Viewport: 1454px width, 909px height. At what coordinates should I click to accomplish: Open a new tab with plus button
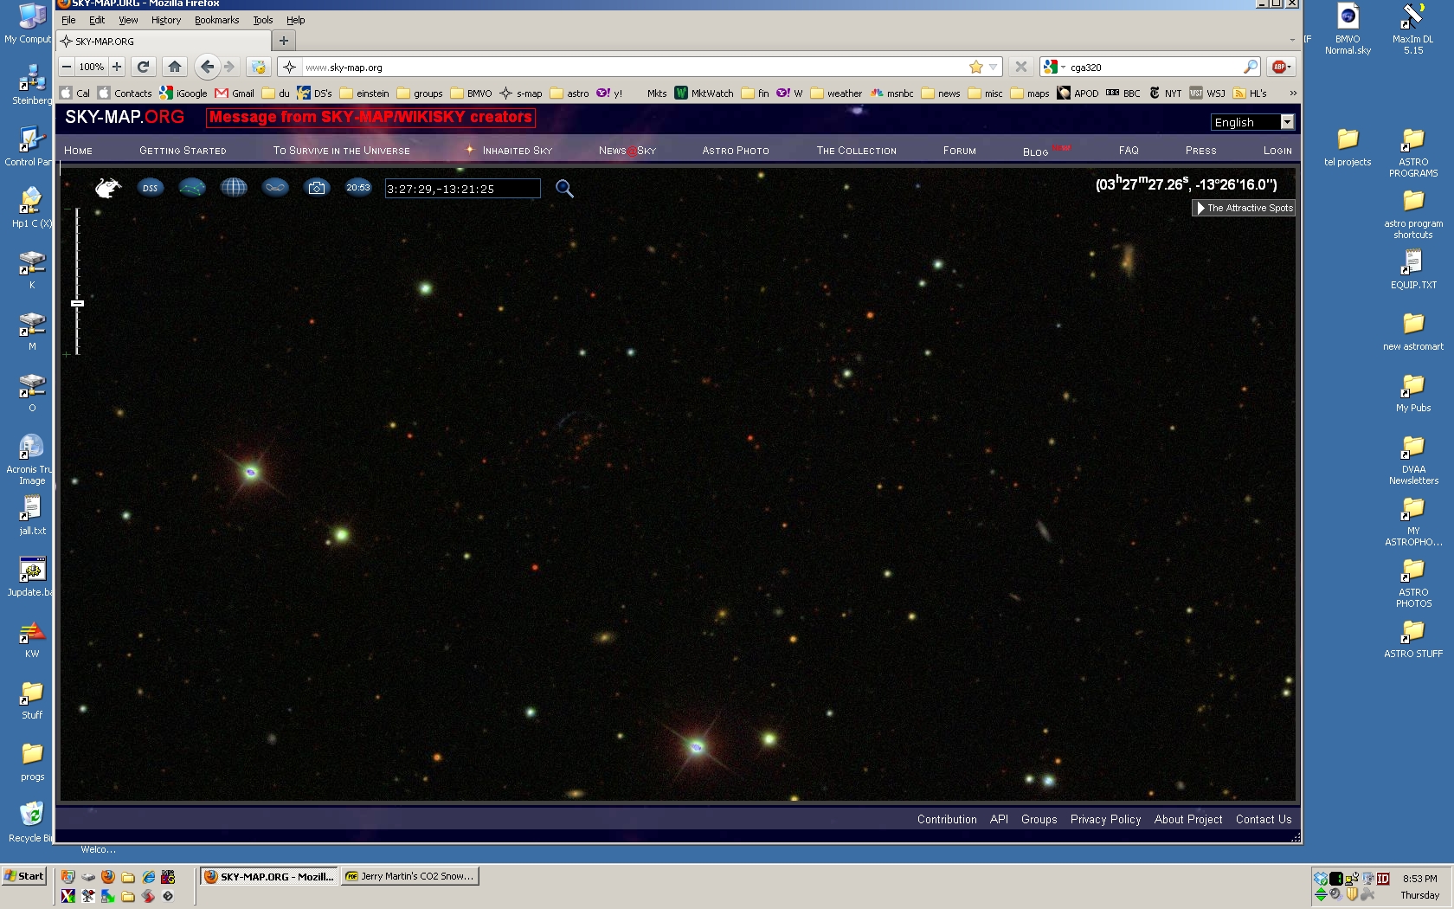point(283,41)
